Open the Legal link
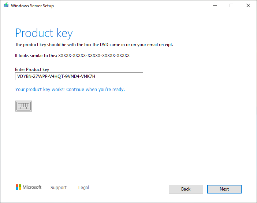The image size is (257, 203). click(83, 188)
